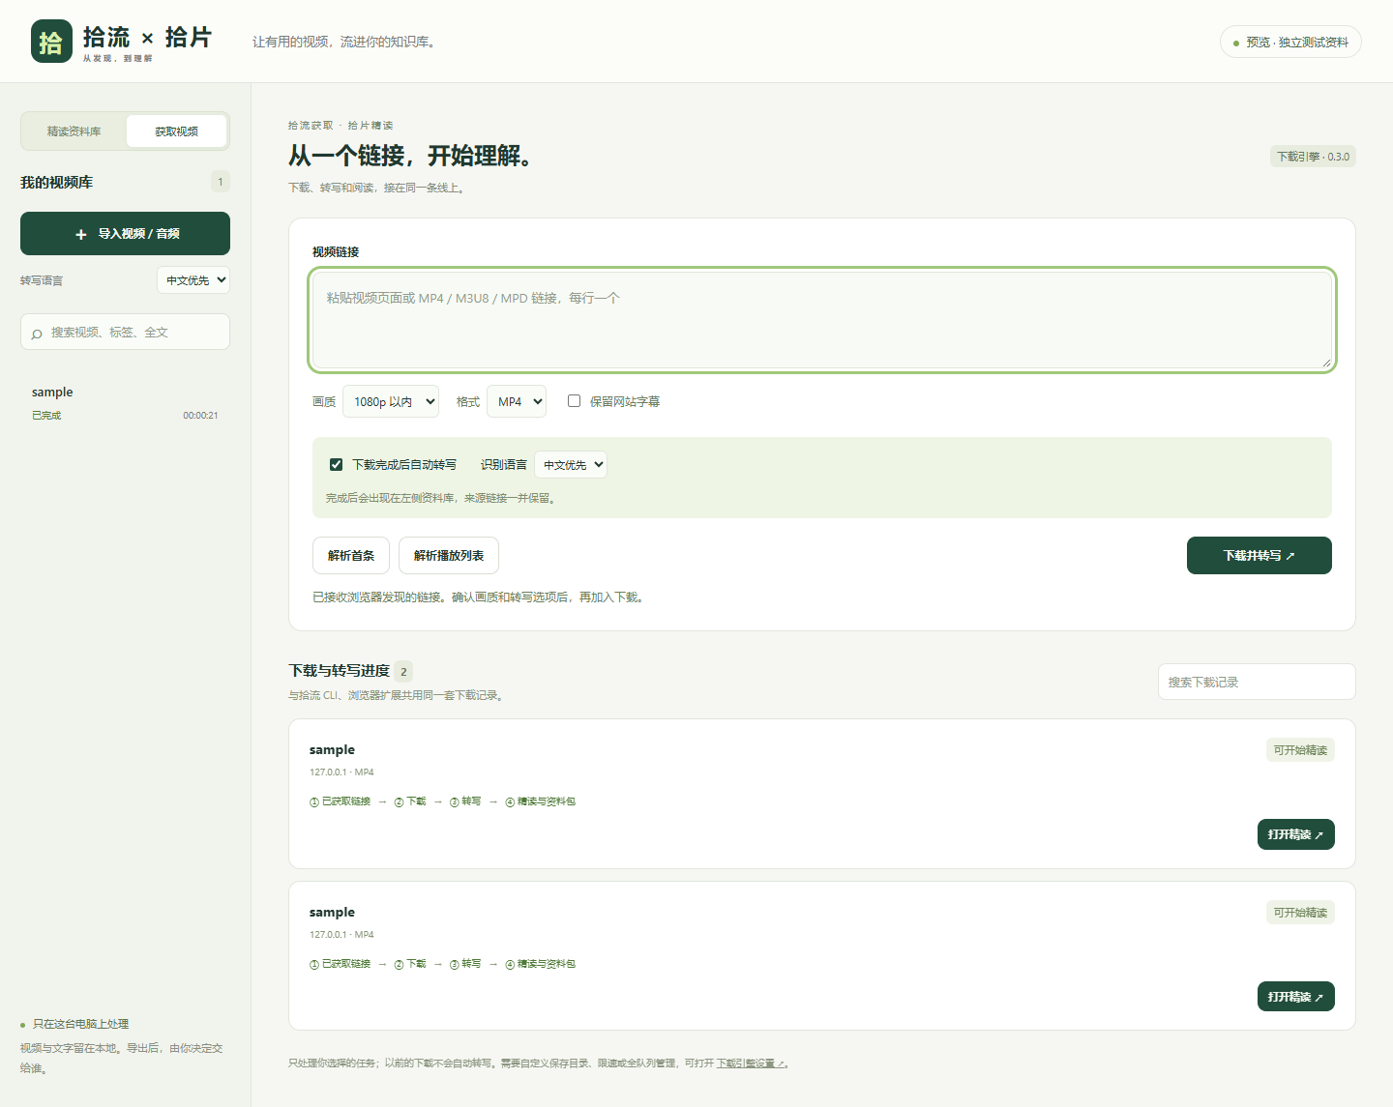Click the 下载与转写进度 heading

pyautogui.click(x=340, y=671)
